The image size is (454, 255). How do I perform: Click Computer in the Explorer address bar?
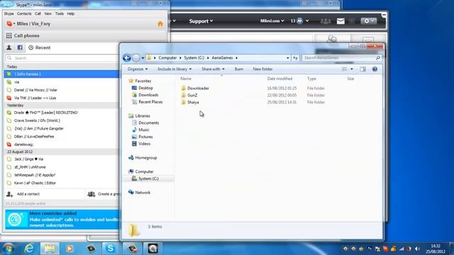[167, 58]
